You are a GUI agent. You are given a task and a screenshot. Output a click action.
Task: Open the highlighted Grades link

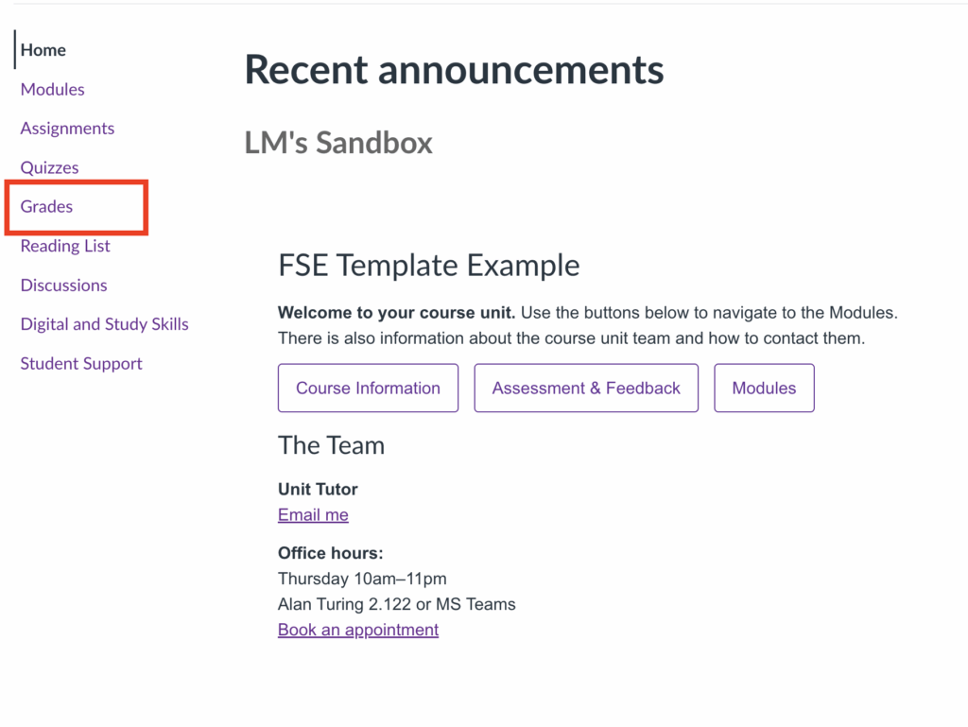[x=47, y=207]
